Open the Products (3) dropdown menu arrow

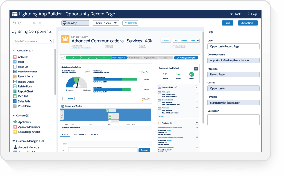(x=197, y=123)
